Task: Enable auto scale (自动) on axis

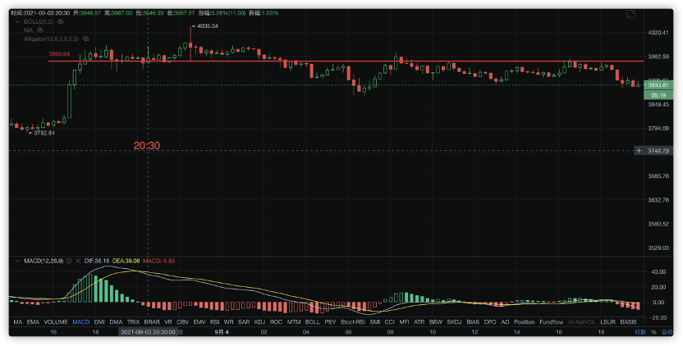Action: point(667,333)
